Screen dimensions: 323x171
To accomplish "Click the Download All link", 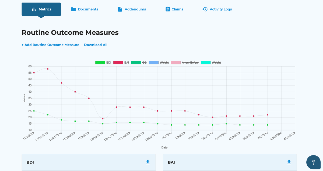I will 96,45.
